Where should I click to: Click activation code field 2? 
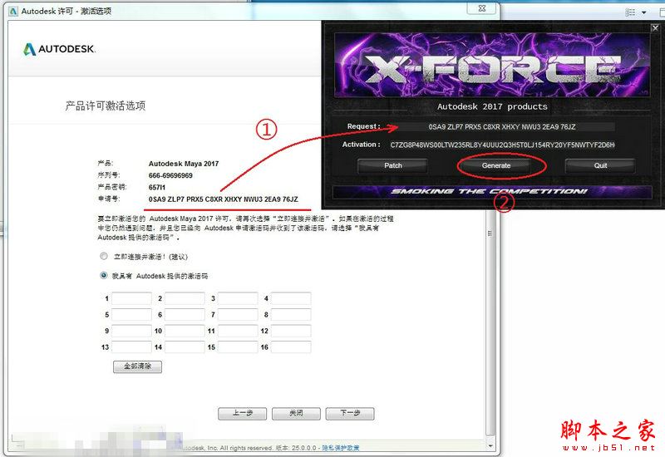[185, 298]
